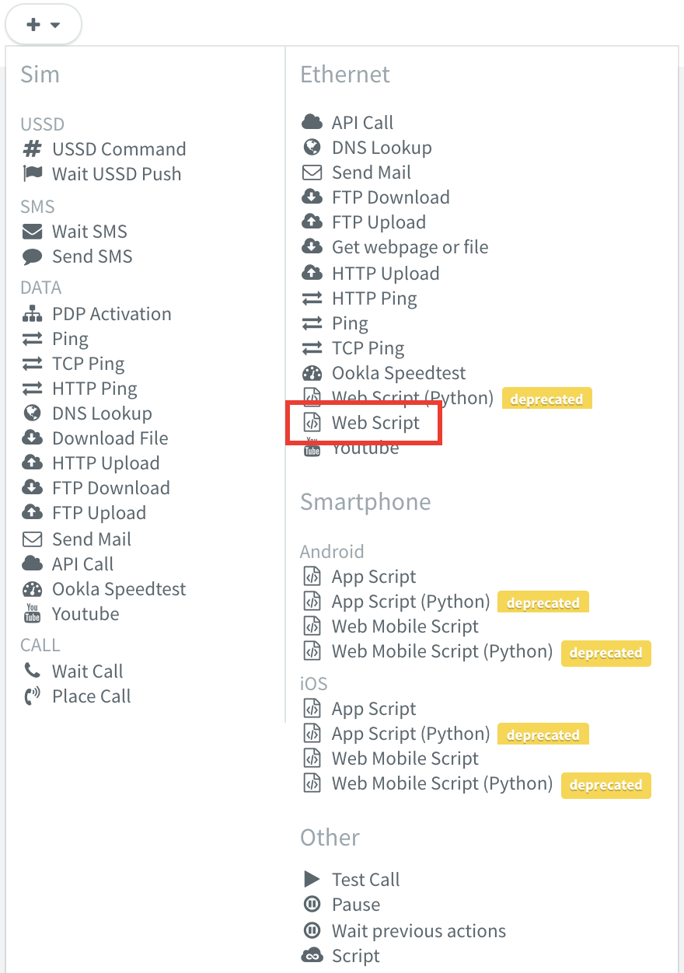Select Get webpage or file
Viewport: 684px width, 973px height.
[410, 247]
